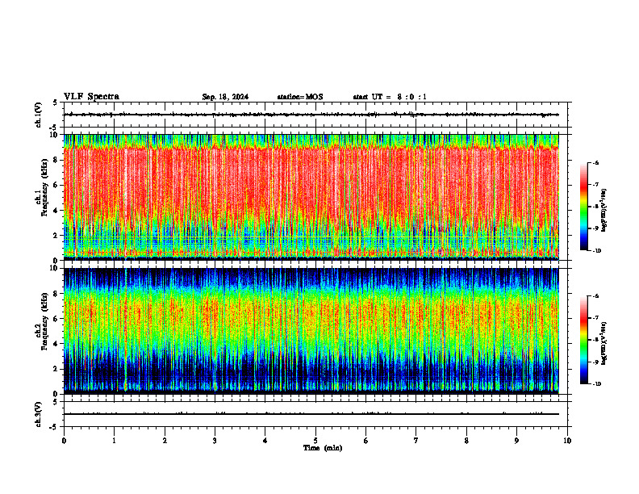Click the time axis tick label '3'
The width and height of the screenshot is (639, 494).
tap(215, 441)
